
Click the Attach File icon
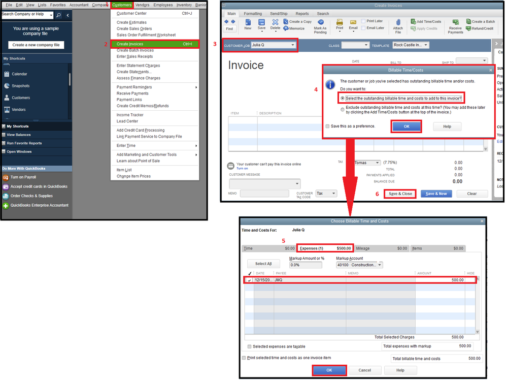398,22
